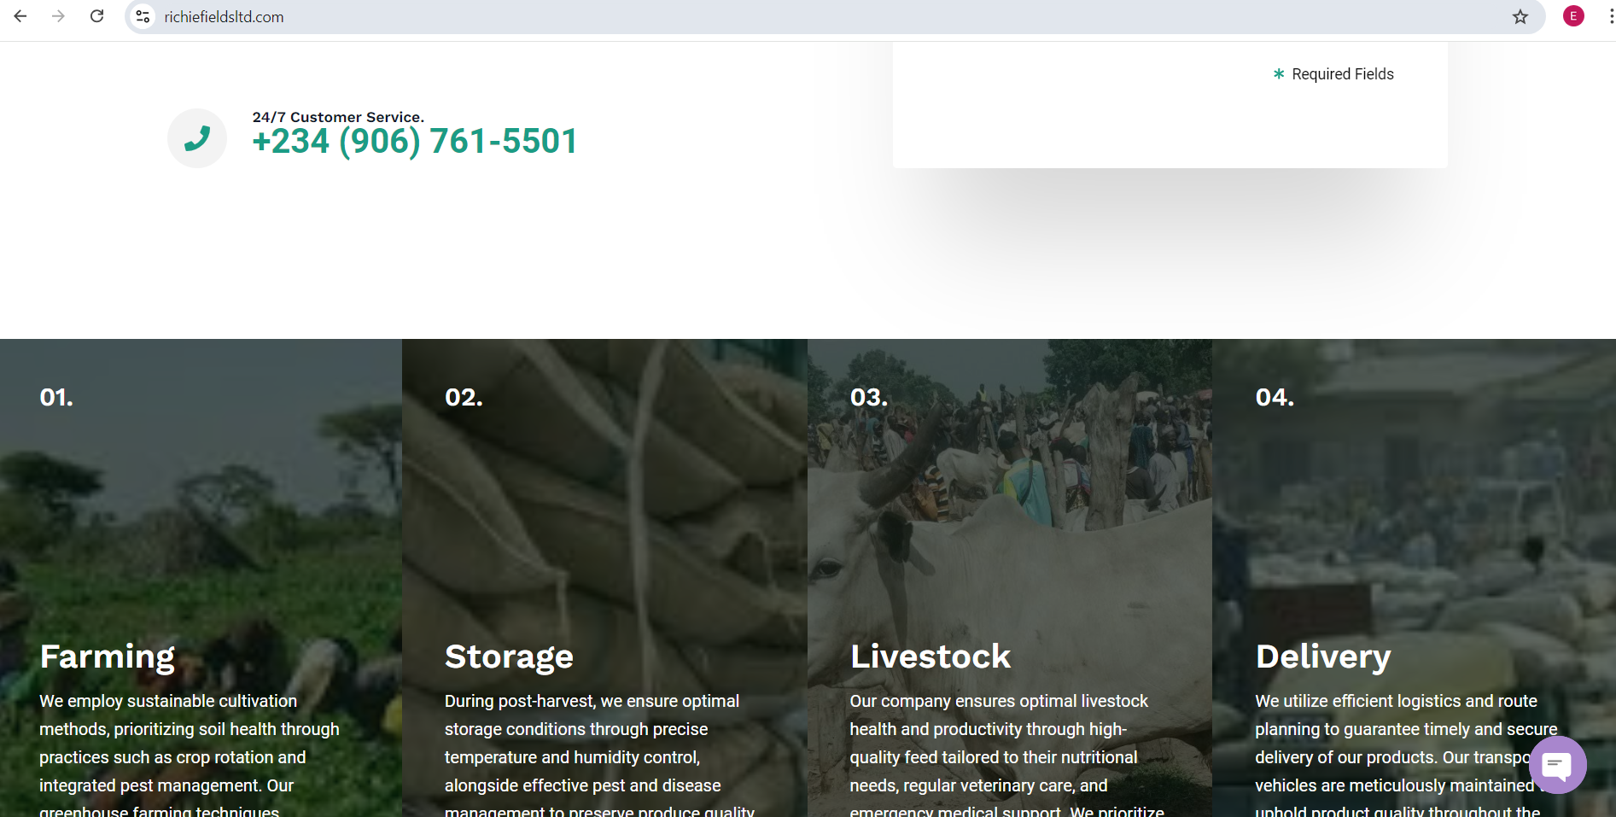Open the profile avatar E
The width and height of the screenshot is (1616, 817).
pyautogui.click(x=1573, y=16)
